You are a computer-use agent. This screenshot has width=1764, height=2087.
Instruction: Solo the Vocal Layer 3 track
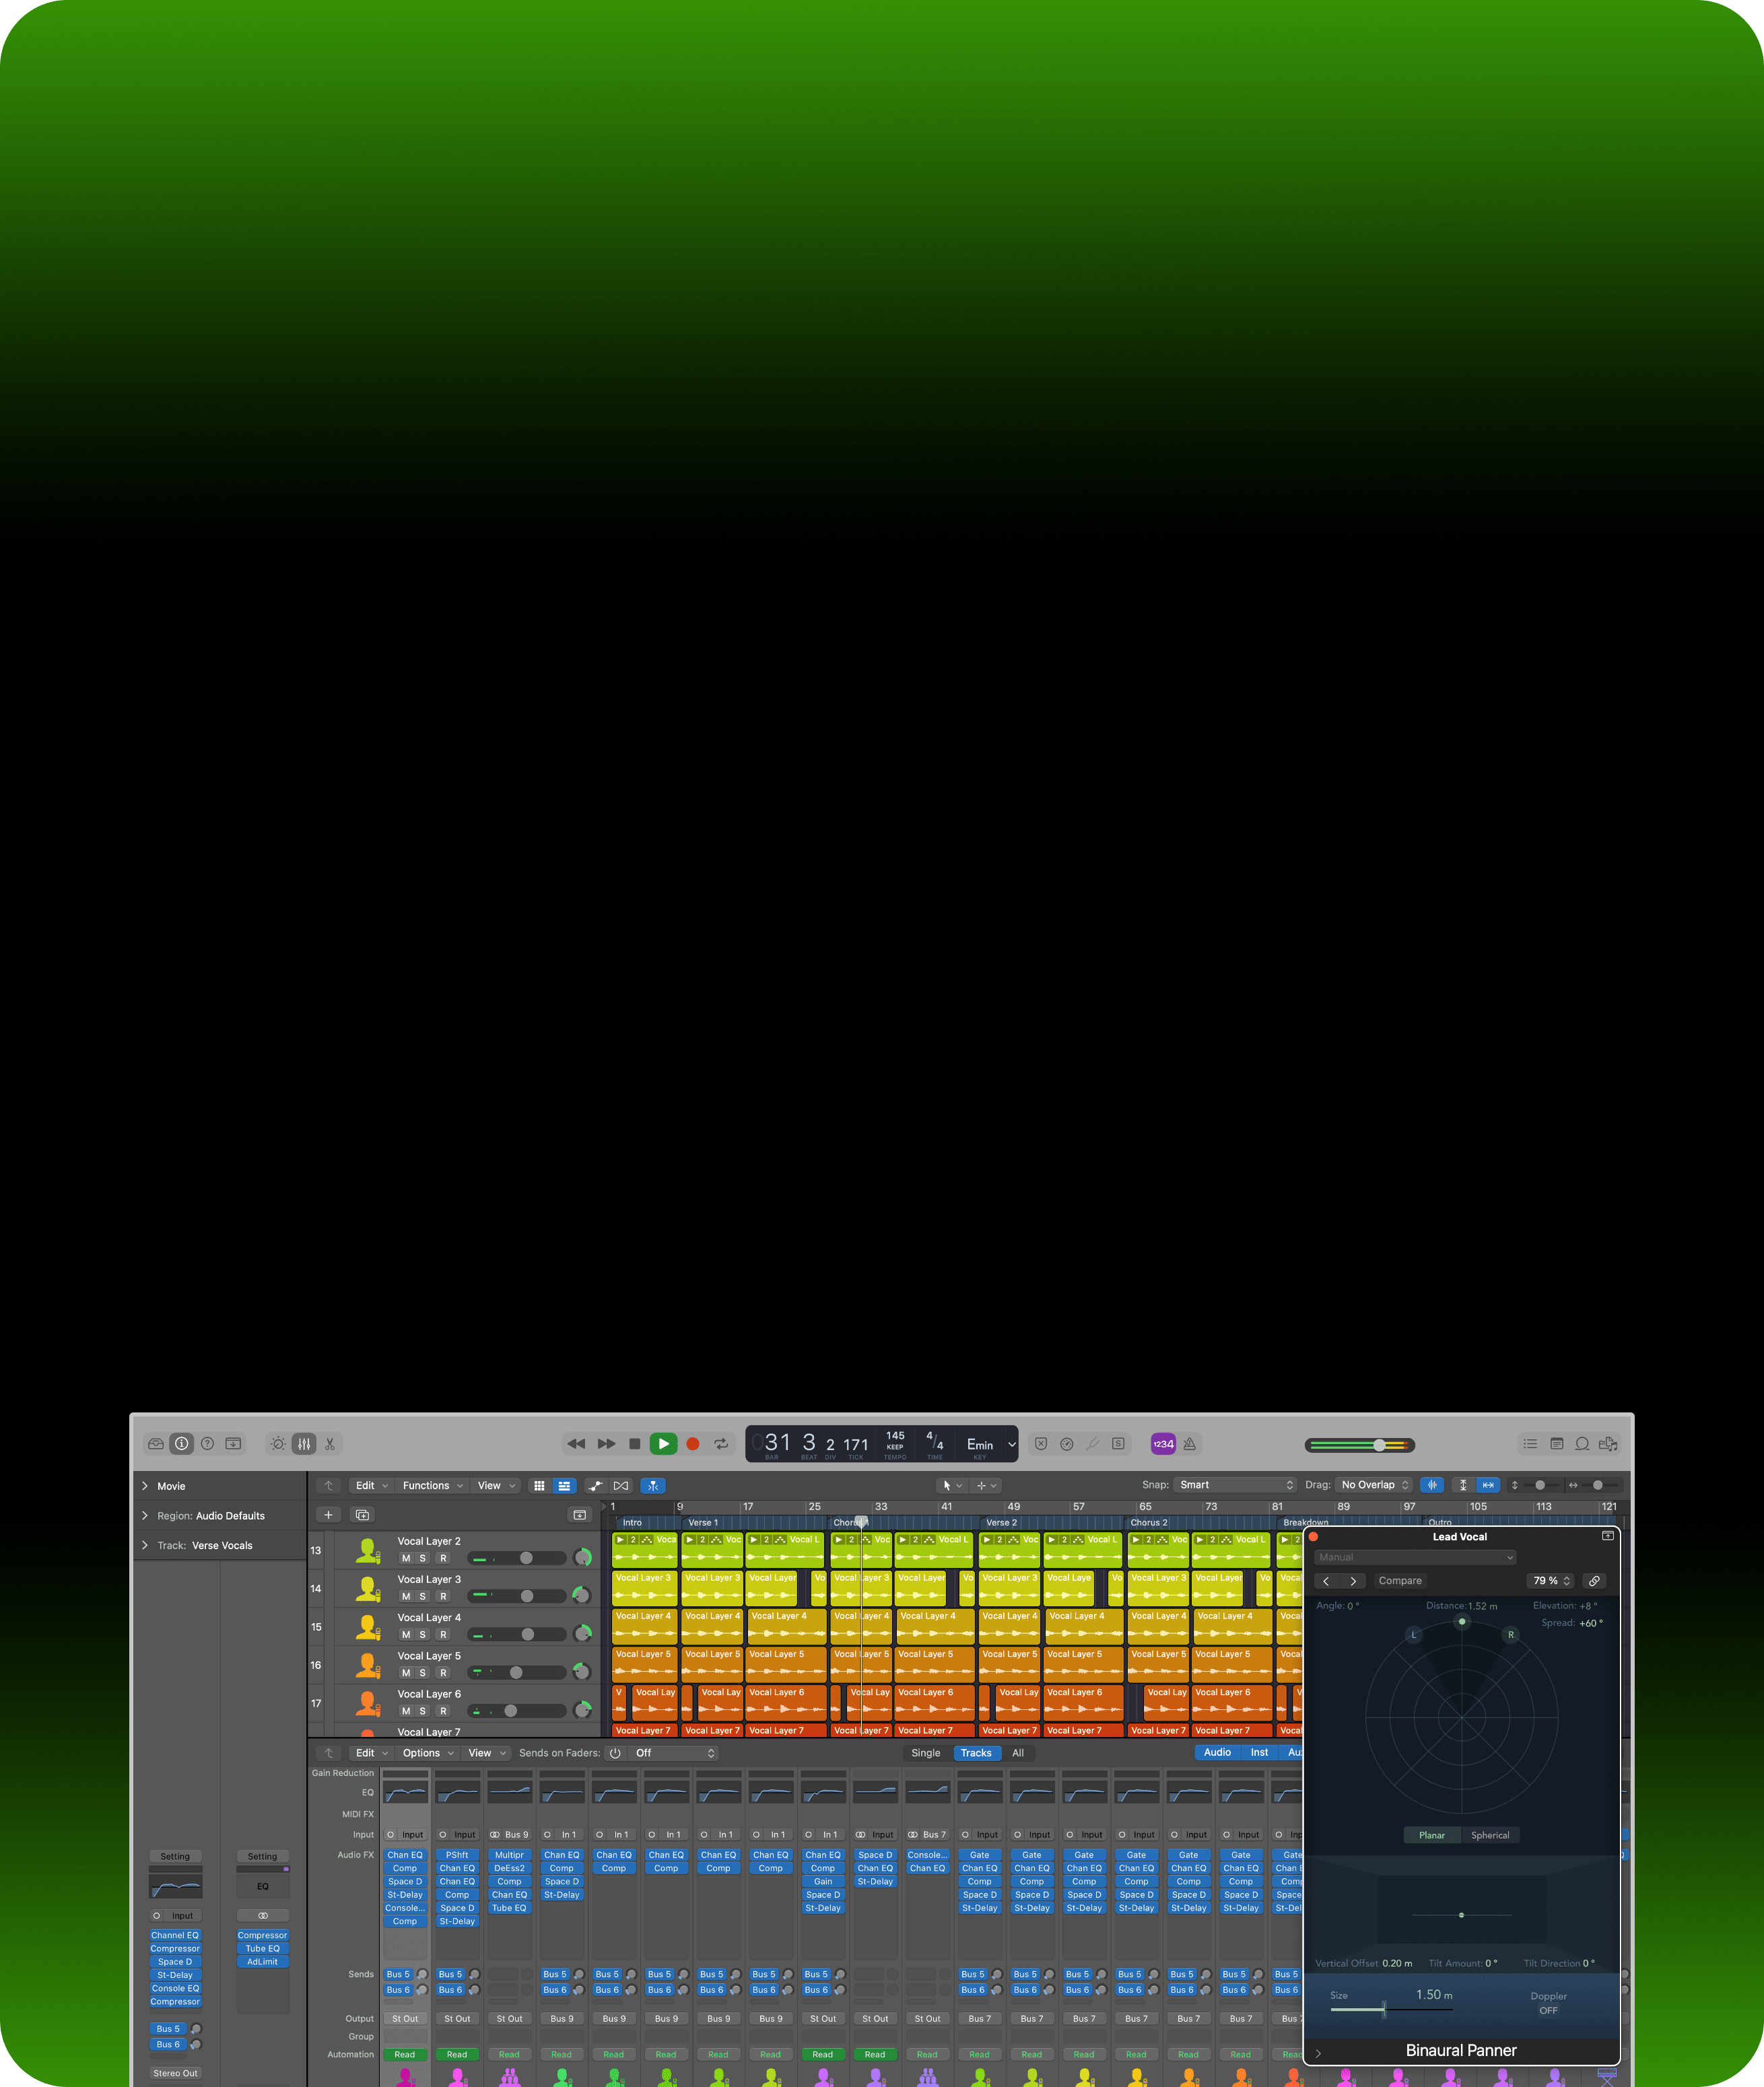422,1596
